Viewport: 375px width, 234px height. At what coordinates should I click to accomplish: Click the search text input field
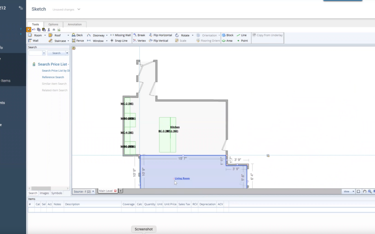[x=35, y=53]
